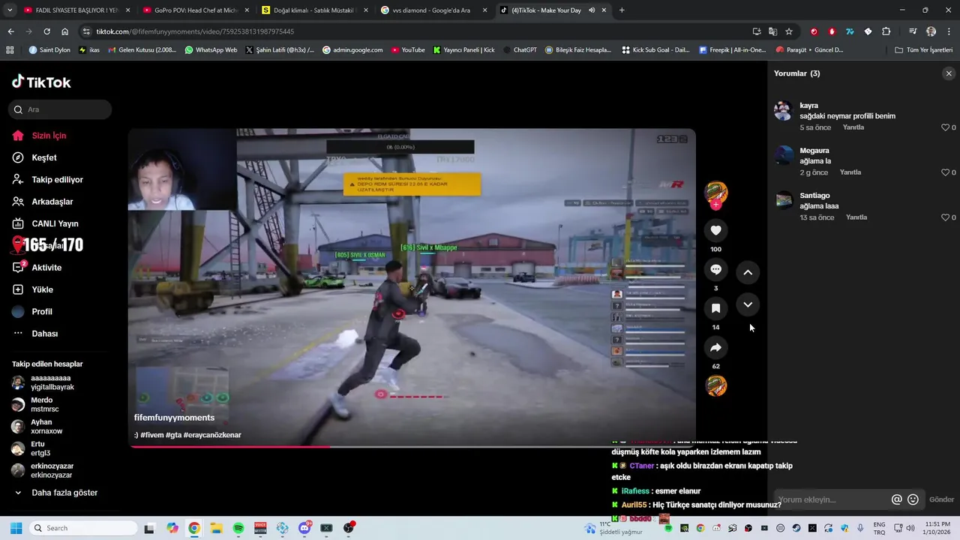The image size is (960, 540).
Task: Open the Chrome three-dot menu
Action: [949, 31]
